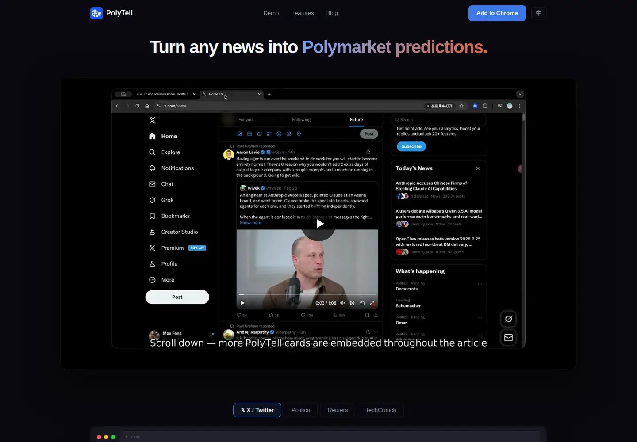Viewport: 637px width, 442px height.
Task: Click the X search input field
Action: (x=439, y=120)
